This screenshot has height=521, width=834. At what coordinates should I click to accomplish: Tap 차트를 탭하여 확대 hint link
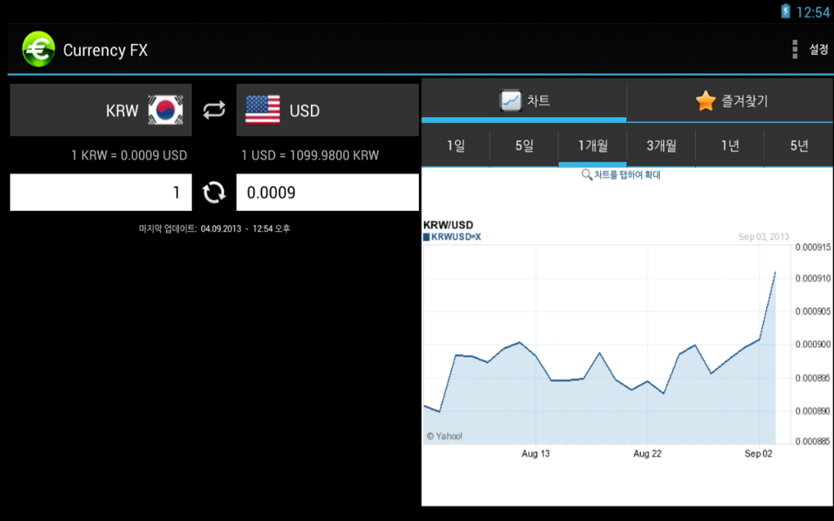pos(627,175)
